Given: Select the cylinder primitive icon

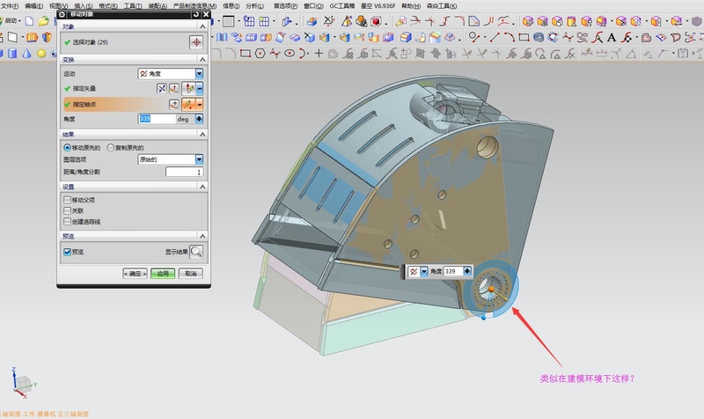Looking at the screenshot, I should click(x=12, y=54).
